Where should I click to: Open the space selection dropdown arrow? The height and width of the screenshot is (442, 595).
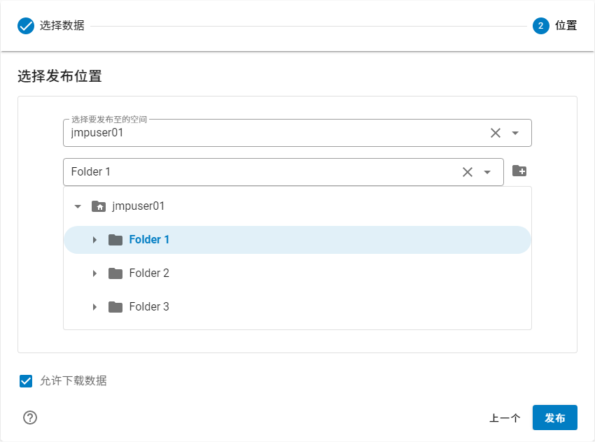(x=514, y=132)
